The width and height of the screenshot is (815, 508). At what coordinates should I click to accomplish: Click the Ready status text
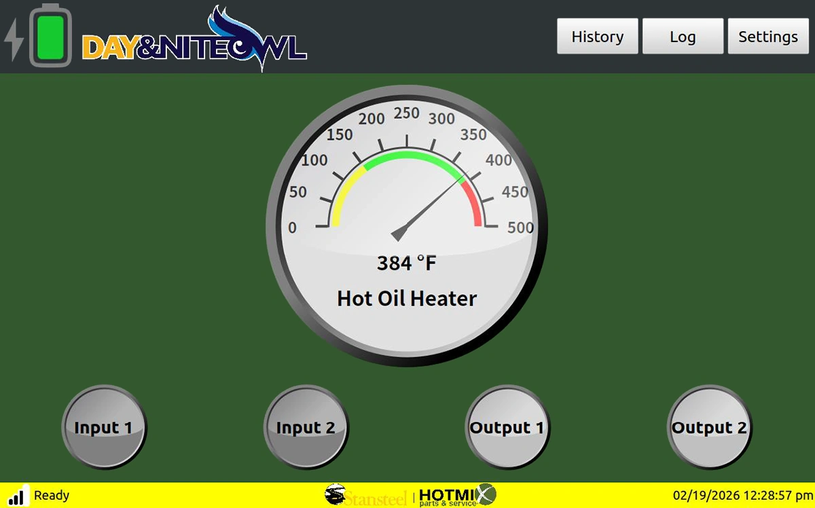click(x=52, y=496)
